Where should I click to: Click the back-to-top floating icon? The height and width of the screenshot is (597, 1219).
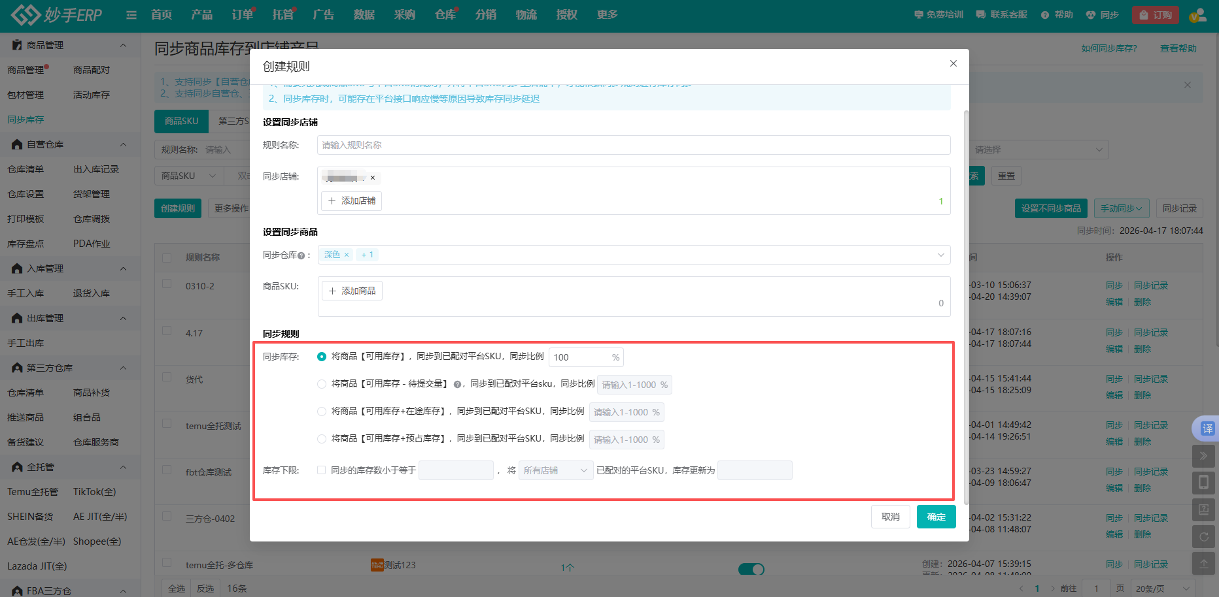pos(1203,563)
